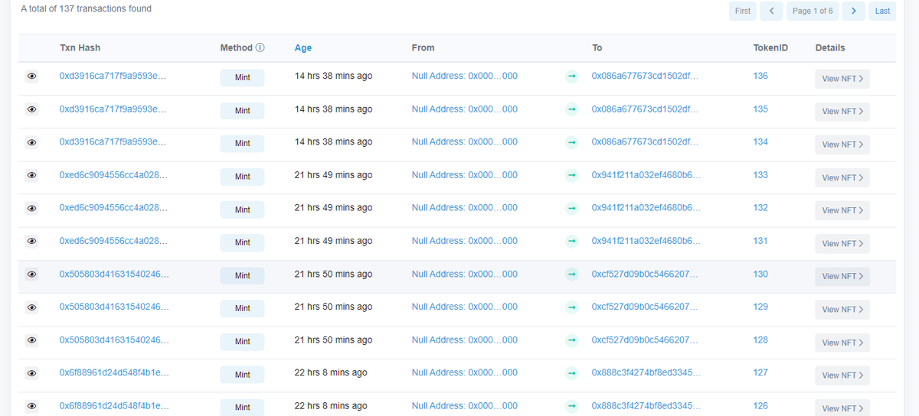
Task: Click the eye icon for TokenID 128 row
Action: coord(31,340)
